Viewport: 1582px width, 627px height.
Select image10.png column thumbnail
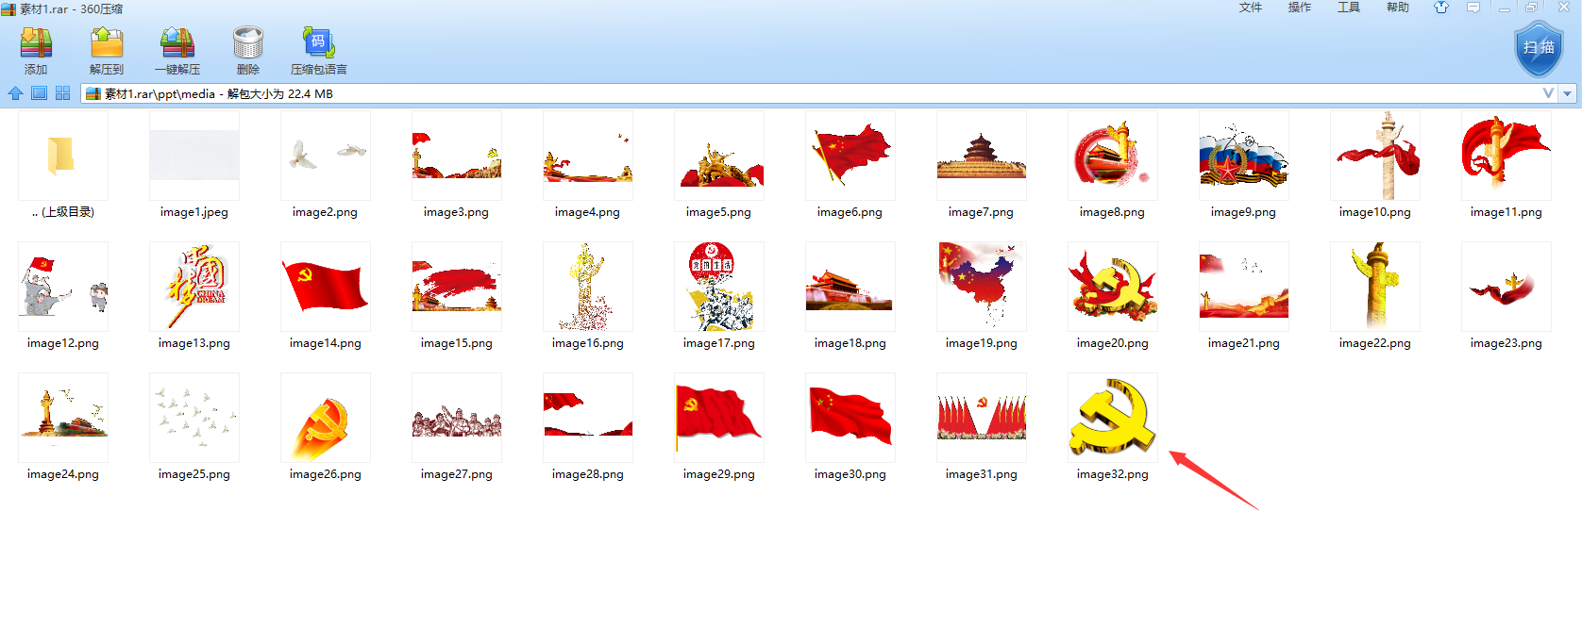(x=1375, y=156)
